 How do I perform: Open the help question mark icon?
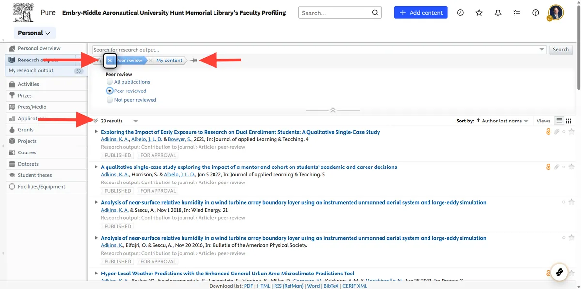(x=535, y=13)
